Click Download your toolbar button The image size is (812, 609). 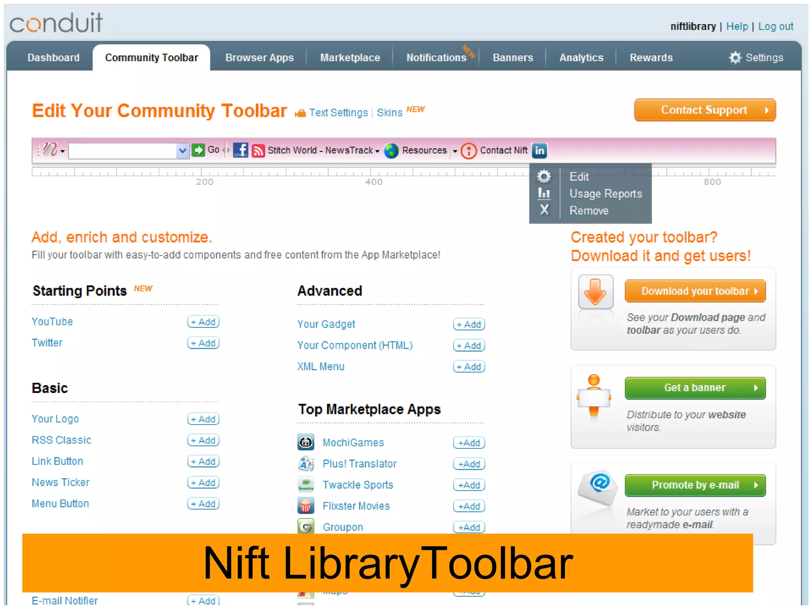pos(695,291)
